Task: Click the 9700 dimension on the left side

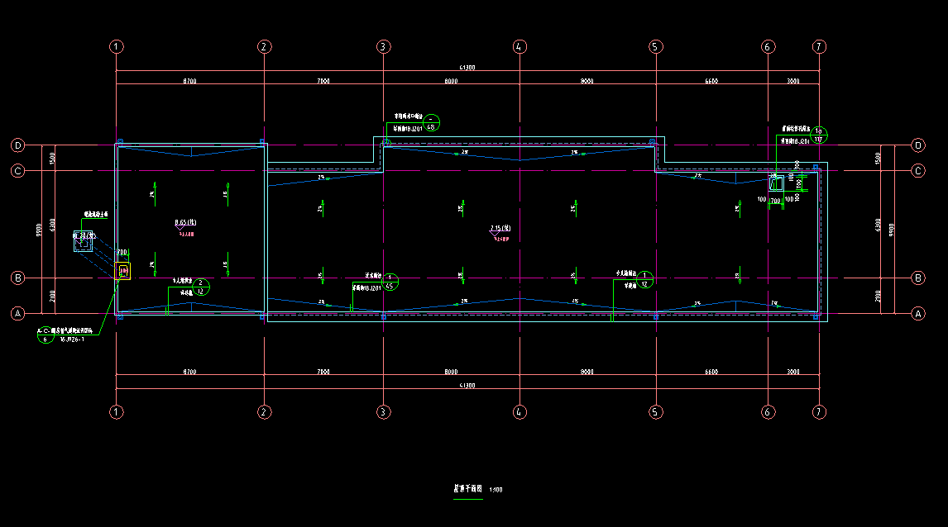Action: tap(39, 229)
